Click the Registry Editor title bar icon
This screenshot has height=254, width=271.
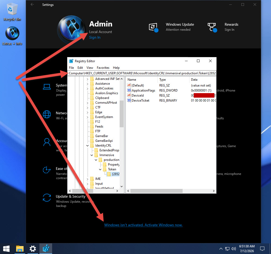click(71, 61)
